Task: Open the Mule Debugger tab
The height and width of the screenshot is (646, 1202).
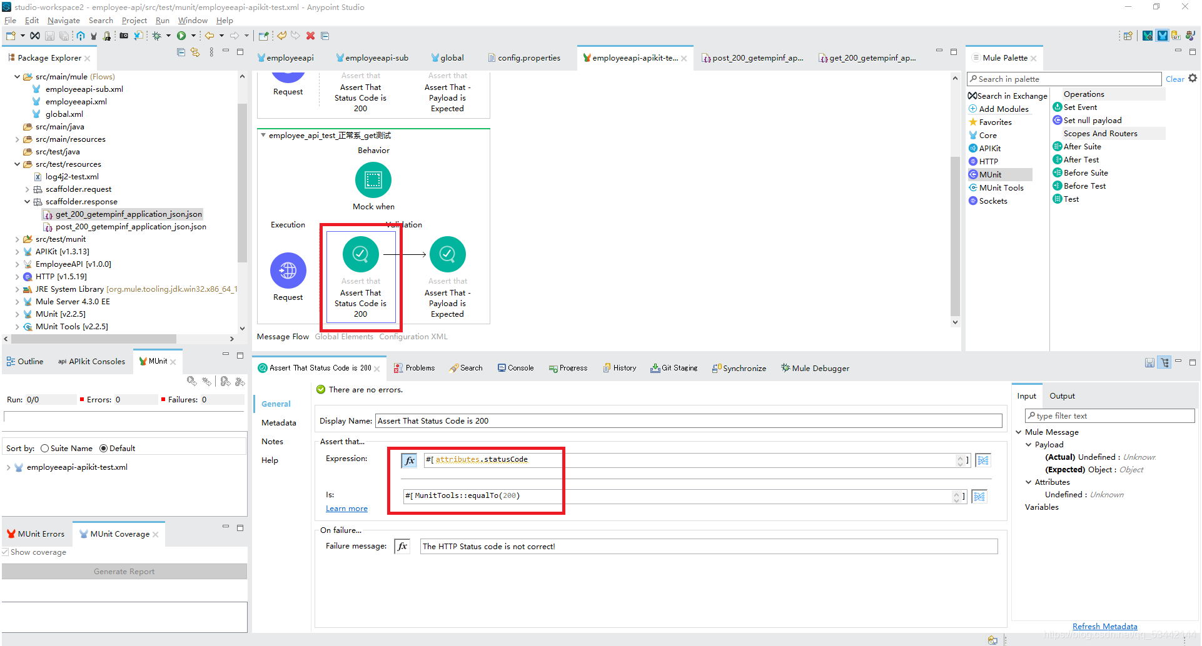Action: [815, 368]
